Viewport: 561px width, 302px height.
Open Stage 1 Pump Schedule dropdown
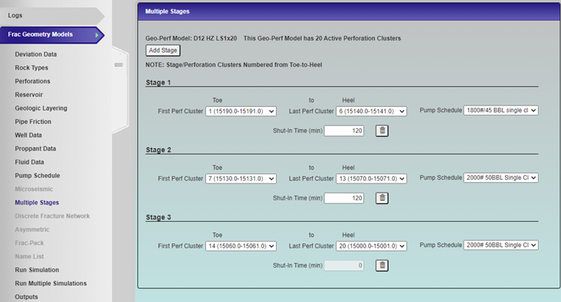pos(501,110)
